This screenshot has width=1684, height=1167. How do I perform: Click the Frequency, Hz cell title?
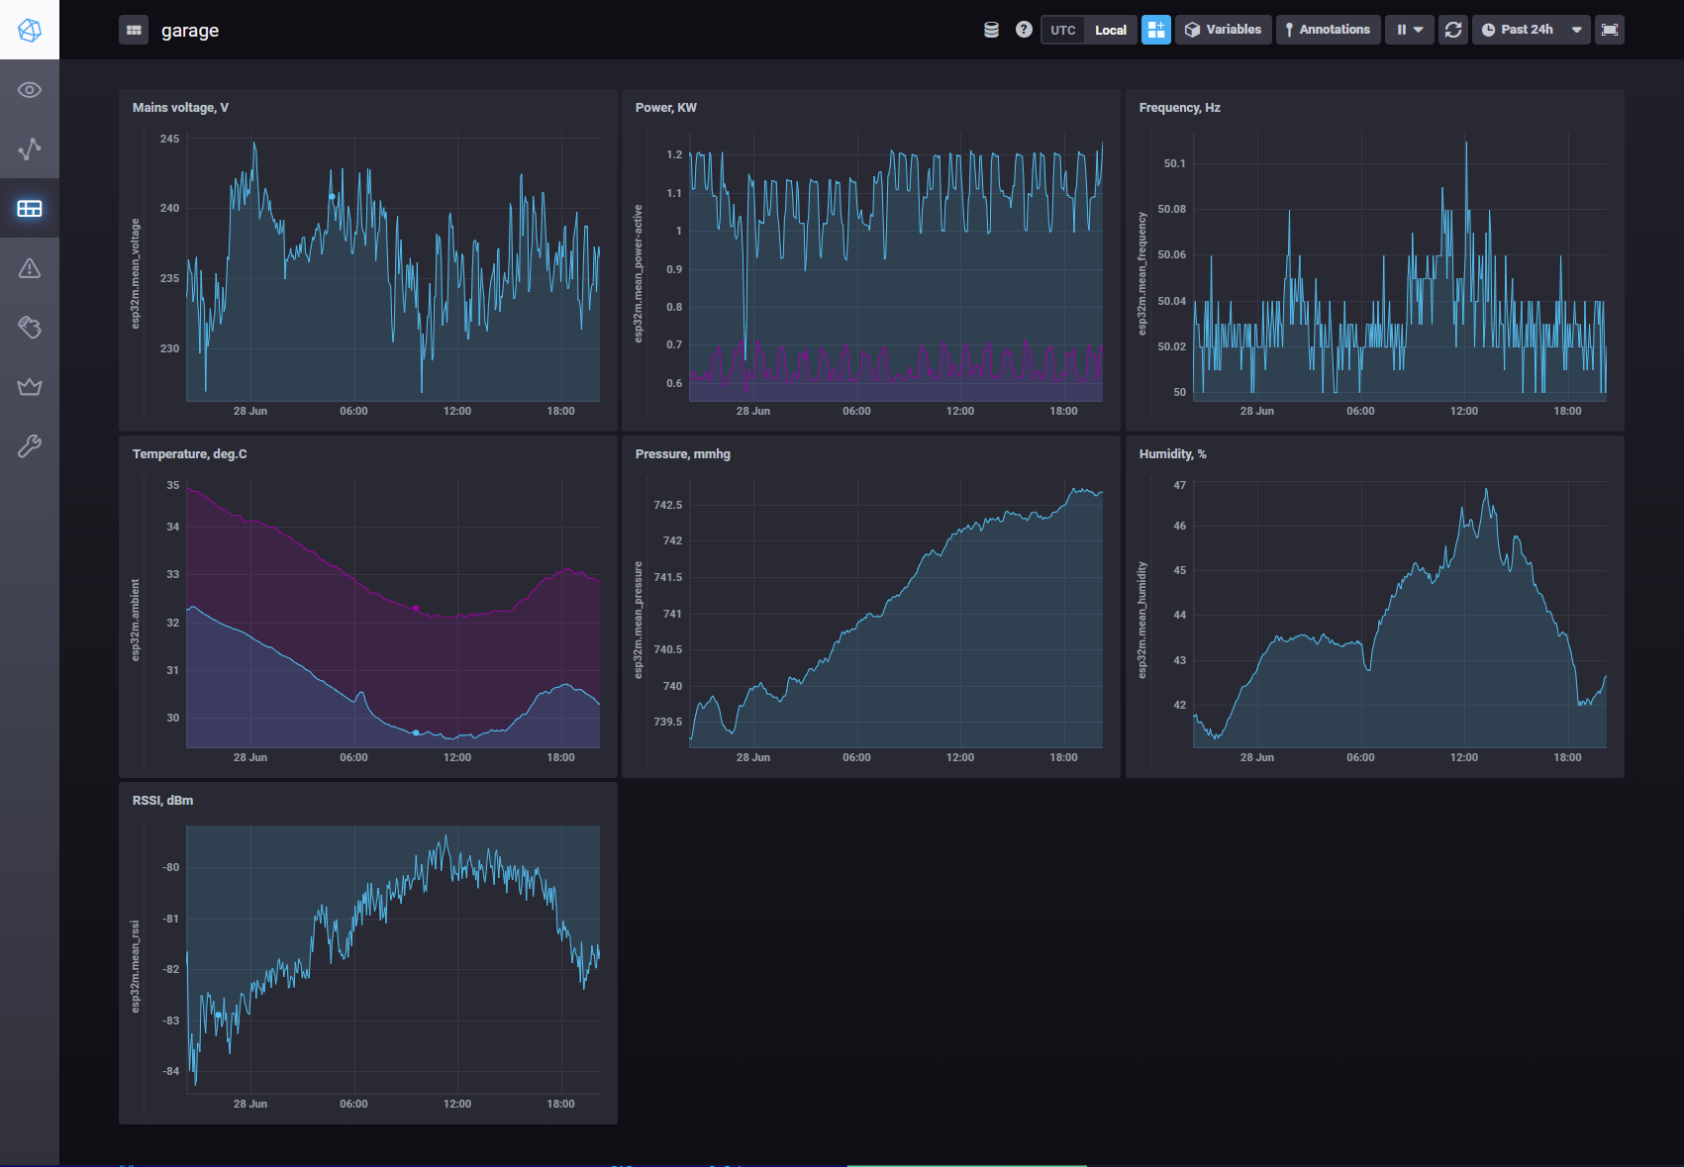[1180, 108]
